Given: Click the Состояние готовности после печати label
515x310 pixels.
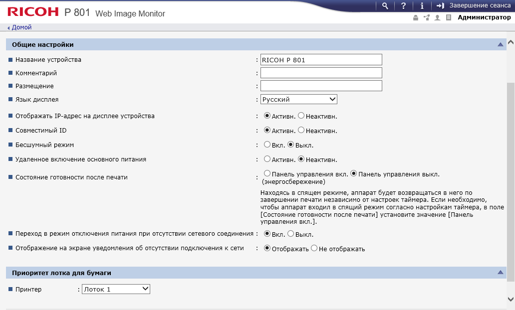Looking at the screenshot, I should pyautogui.click(x=71, y=177).
